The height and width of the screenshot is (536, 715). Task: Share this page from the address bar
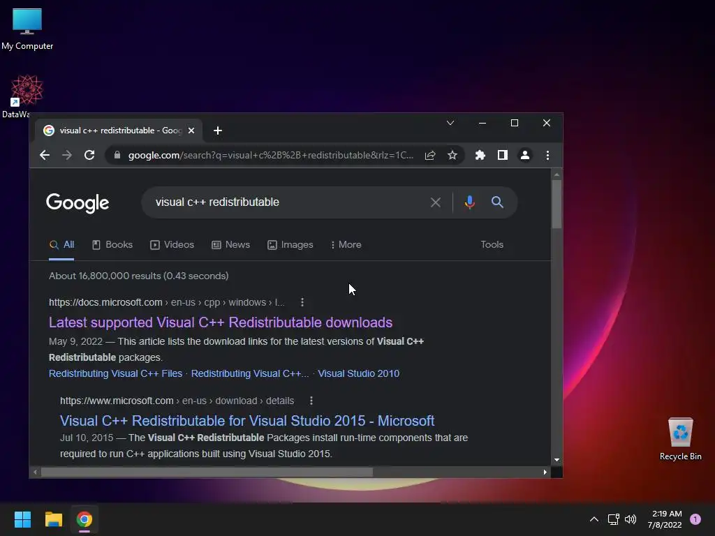[430, 156]
